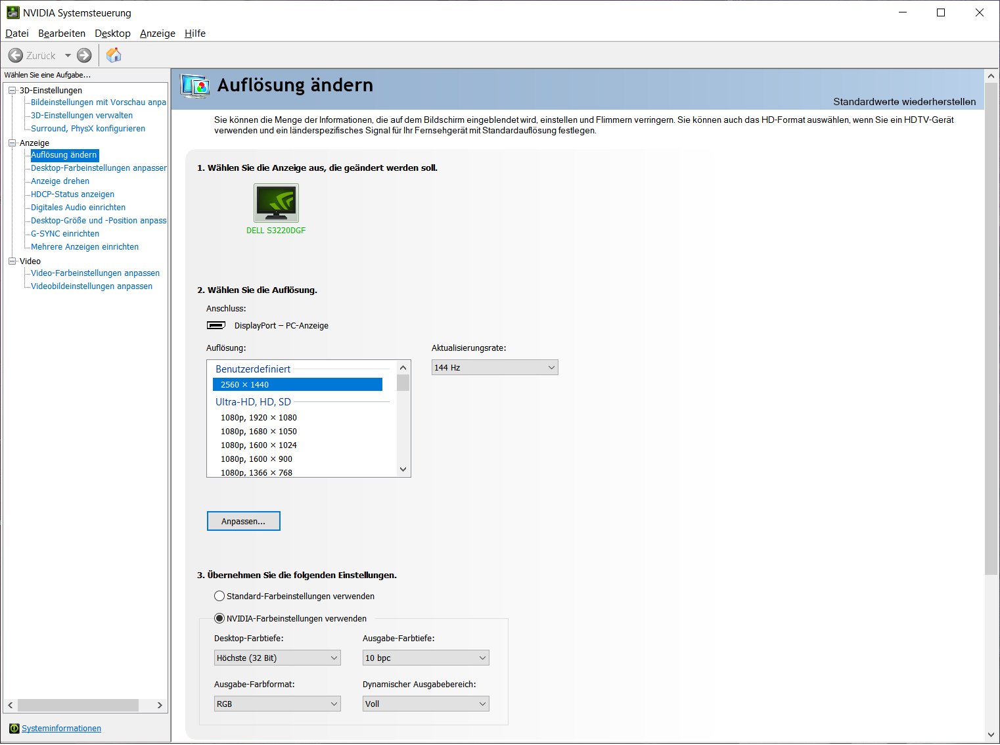Click main panel scroll-up arrow
Image resolution: width=1000 pixels, height=745 pixels.
click(991, 76)
